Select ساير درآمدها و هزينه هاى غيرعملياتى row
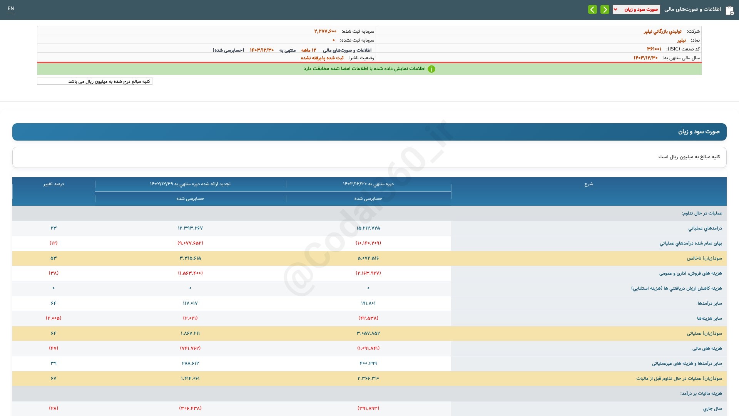The width and height of the screenshot is (739, 416). tap(687, 363)
